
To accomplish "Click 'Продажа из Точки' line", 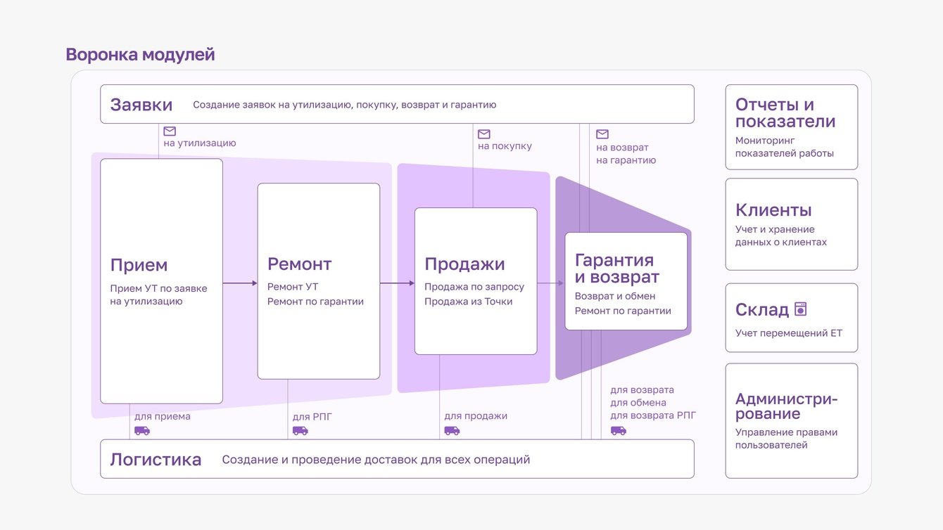I will click(x=468, y=302).
